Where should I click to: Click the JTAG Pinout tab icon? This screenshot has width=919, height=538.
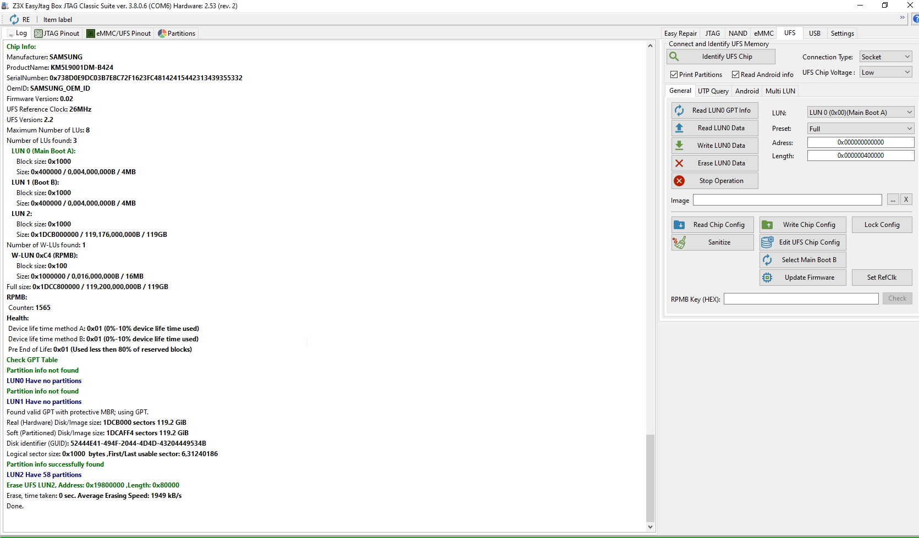(x=38, y=34)
